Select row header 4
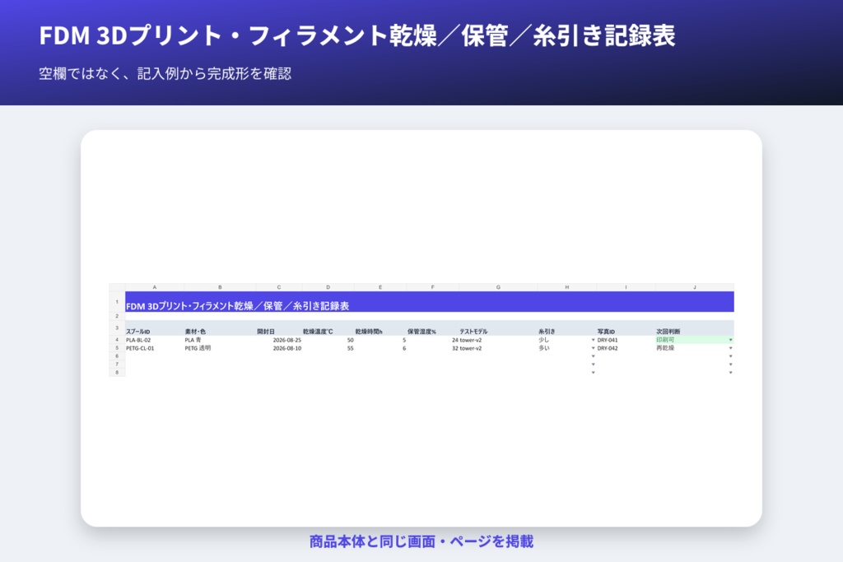Image resolution: width=843 pixels, height=562 pixels. point(117,340)
